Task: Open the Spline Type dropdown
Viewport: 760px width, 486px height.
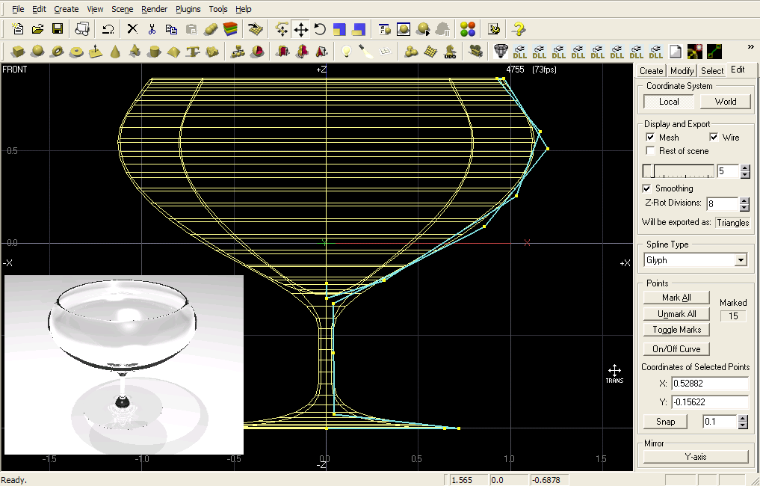Action: (741, 260)
